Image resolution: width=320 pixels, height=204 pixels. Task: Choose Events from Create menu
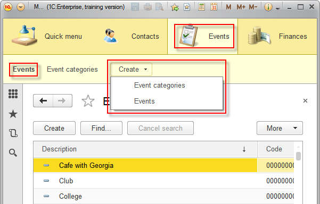click(144, 101)
